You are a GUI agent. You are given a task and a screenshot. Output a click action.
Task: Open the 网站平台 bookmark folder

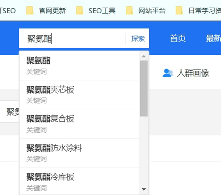(x=146, y=10)
